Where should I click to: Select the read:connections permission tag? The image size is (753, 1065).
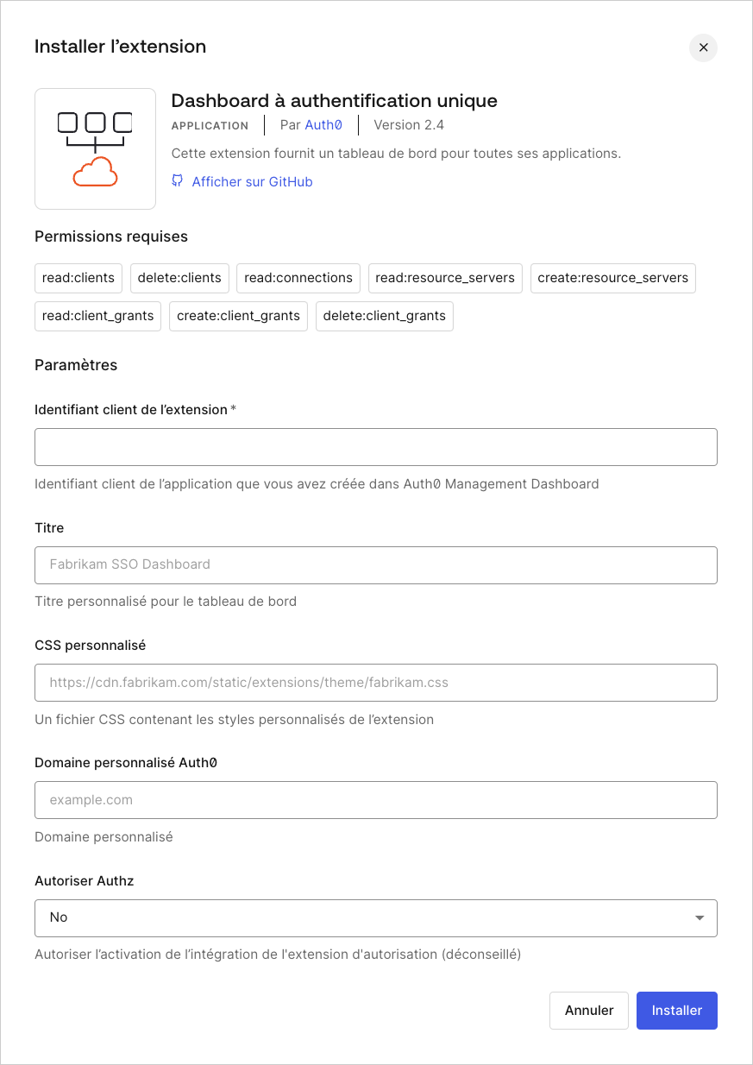click(298, 278)
